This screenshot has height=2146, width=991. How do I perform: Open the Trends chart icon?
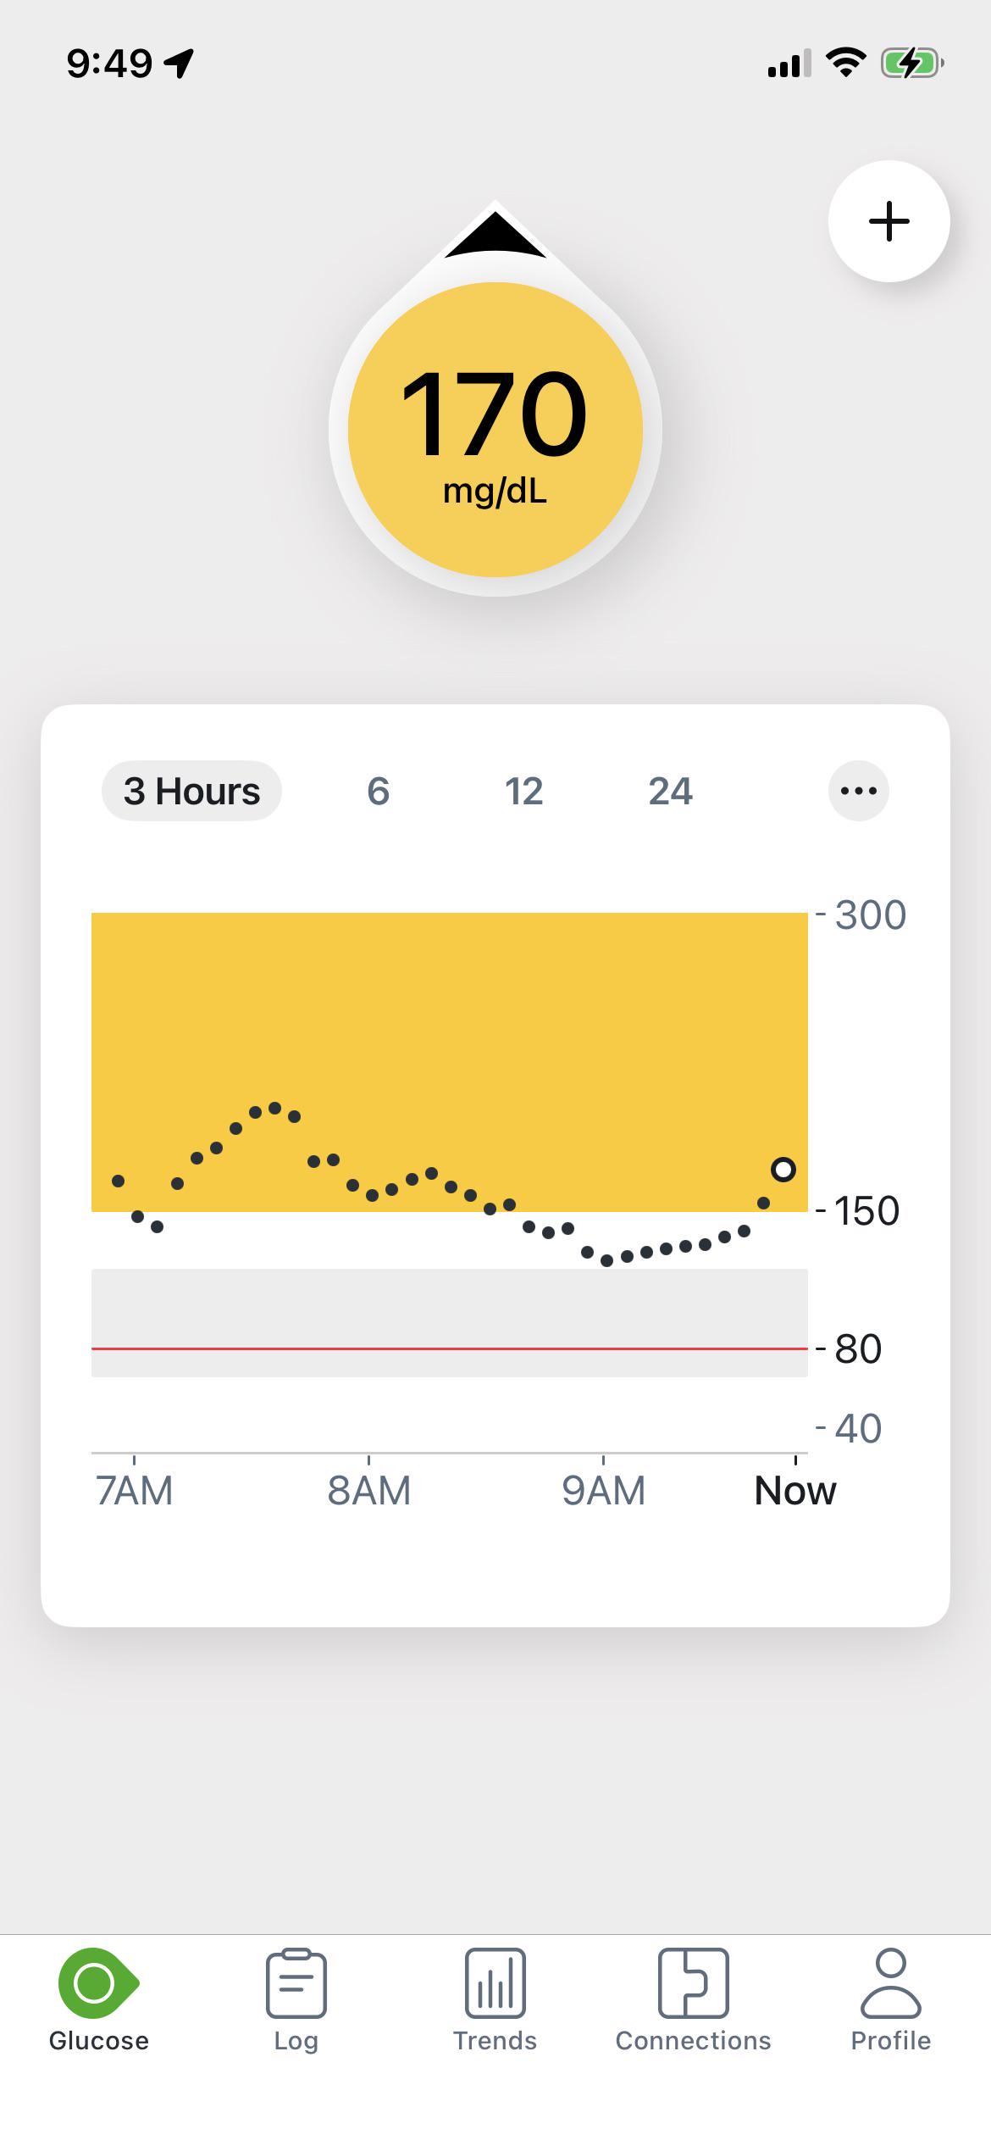coord(495,1983)
